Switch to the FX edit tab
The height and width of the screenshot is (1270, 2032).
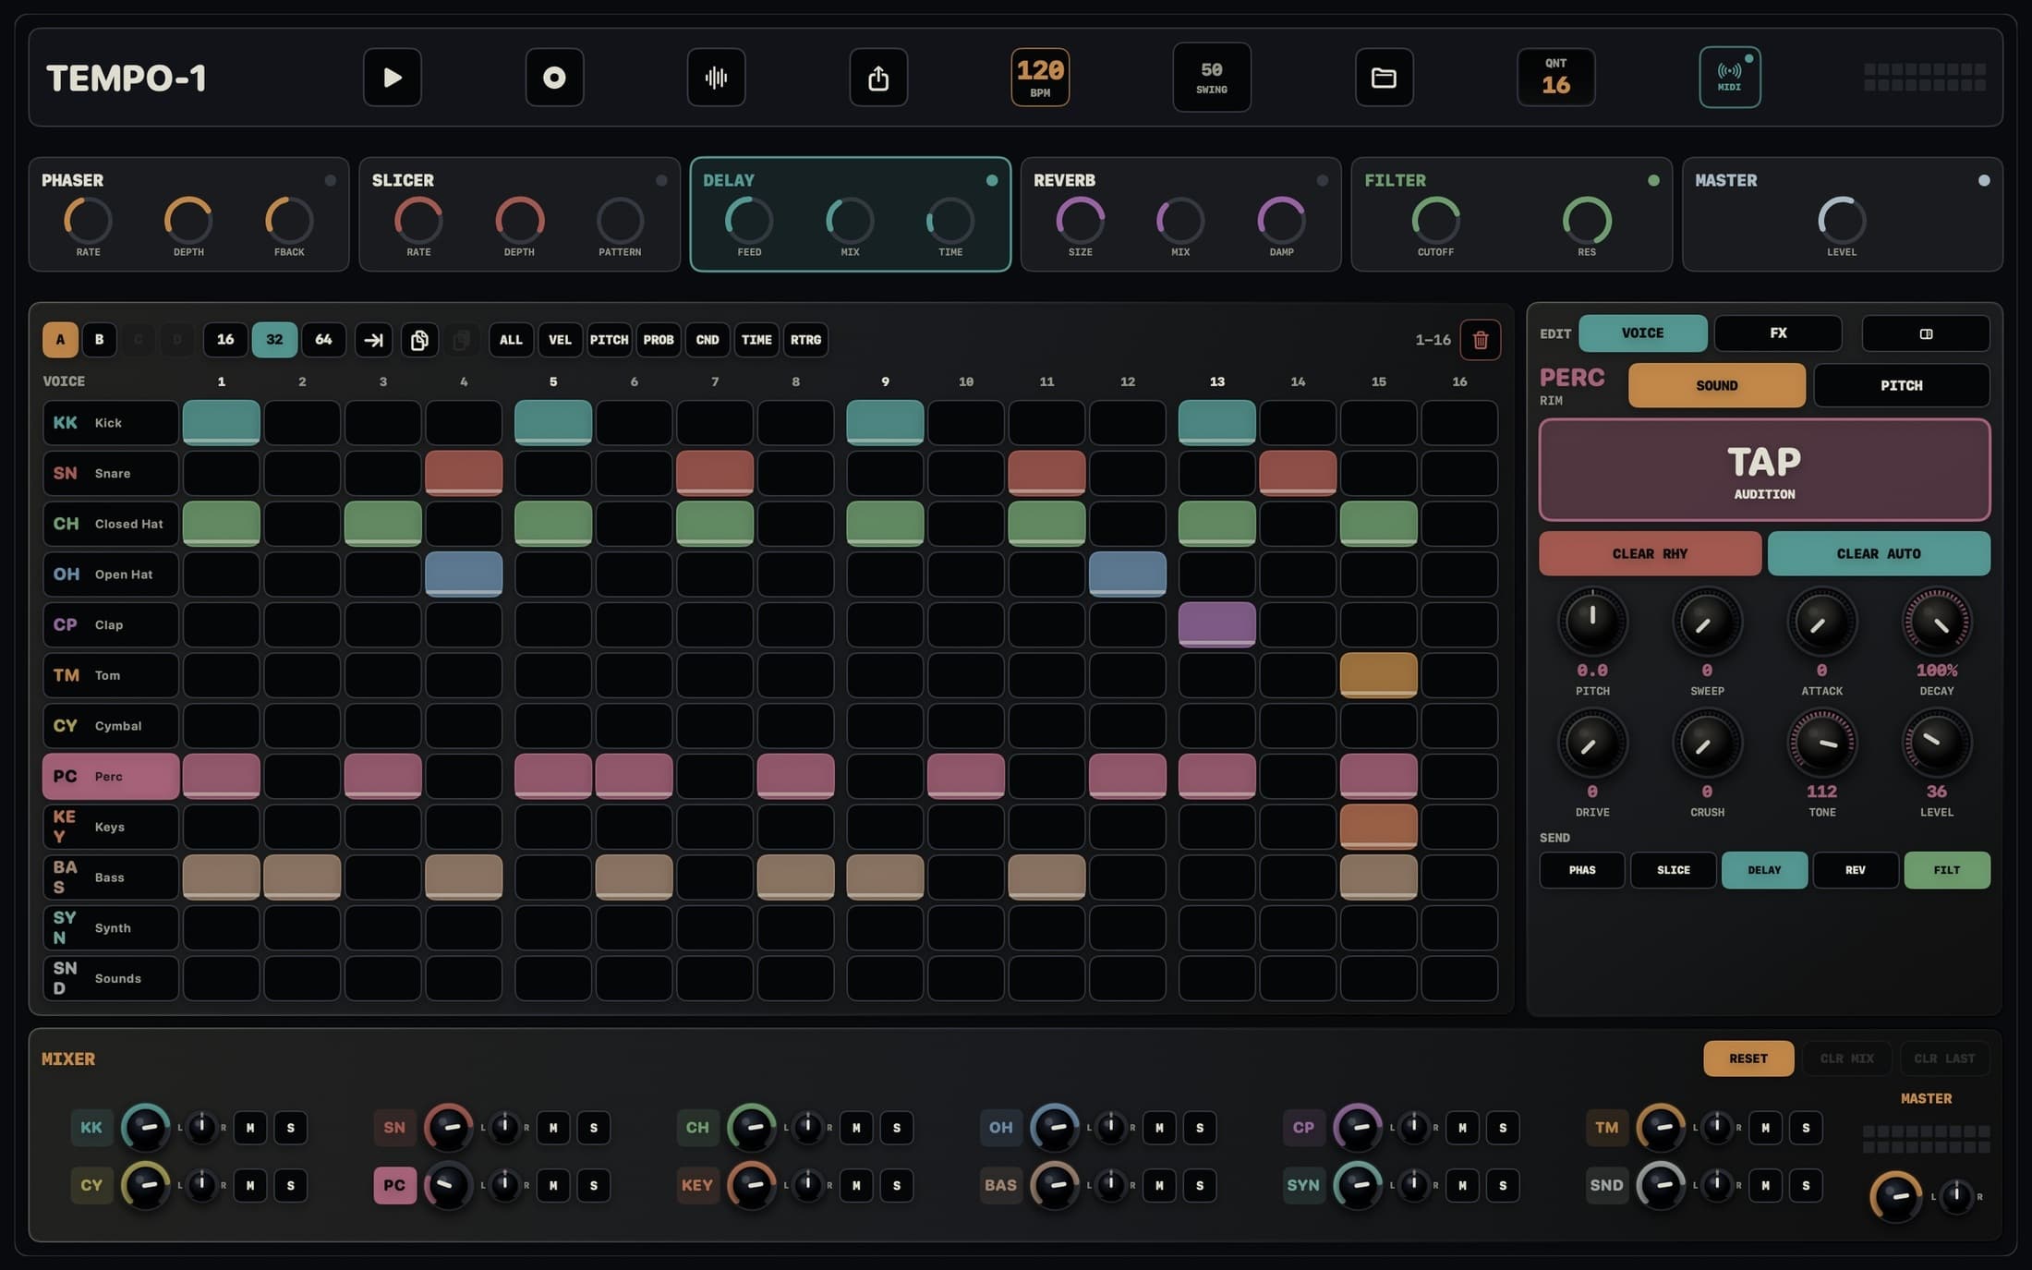point(1778,333)
